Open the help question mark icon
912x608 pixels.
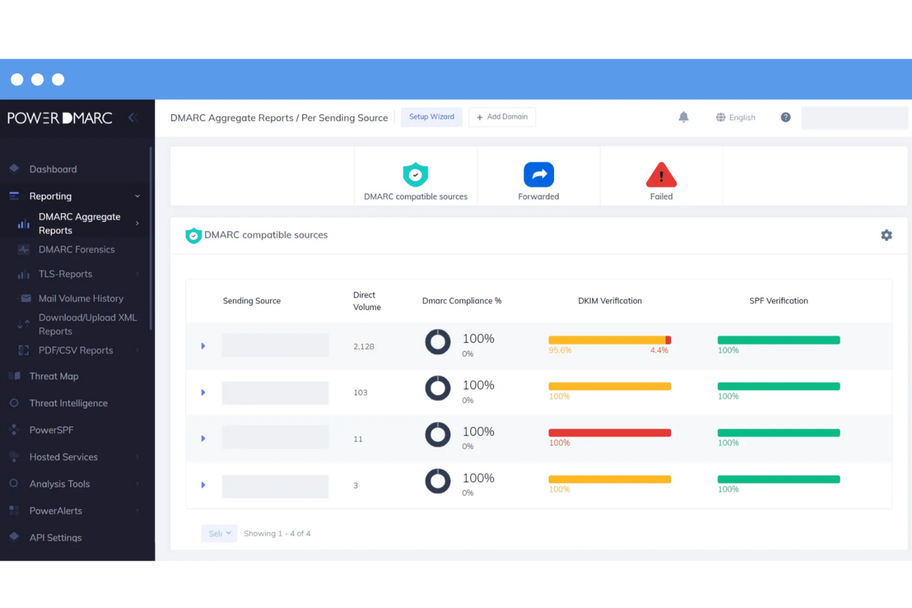click(x=785, y=117)
